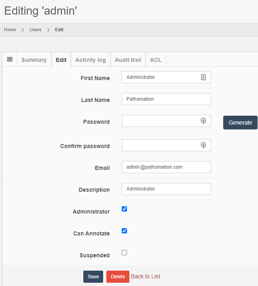Image resolution: width=258 pixels, height=286 pixels.
Task: Click the red Delete button
Action: pos(118,277)
